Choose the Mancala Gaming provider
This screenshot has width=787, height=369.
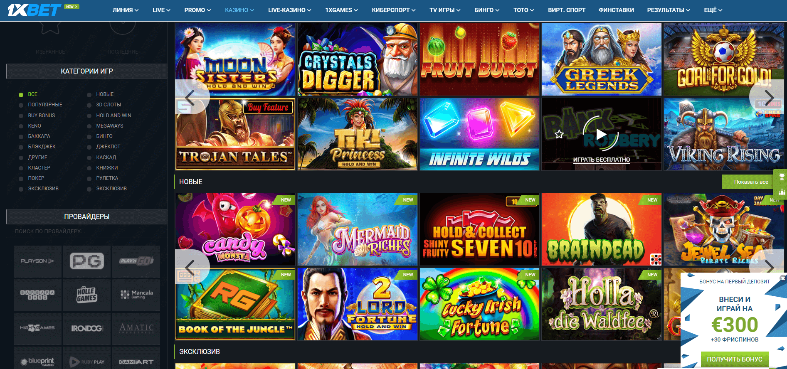tap(136, 295)
